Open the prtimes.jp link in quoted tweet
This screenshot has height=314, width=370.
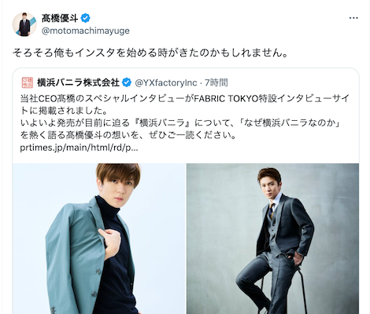pyautogui.click(x=79, y=148)
